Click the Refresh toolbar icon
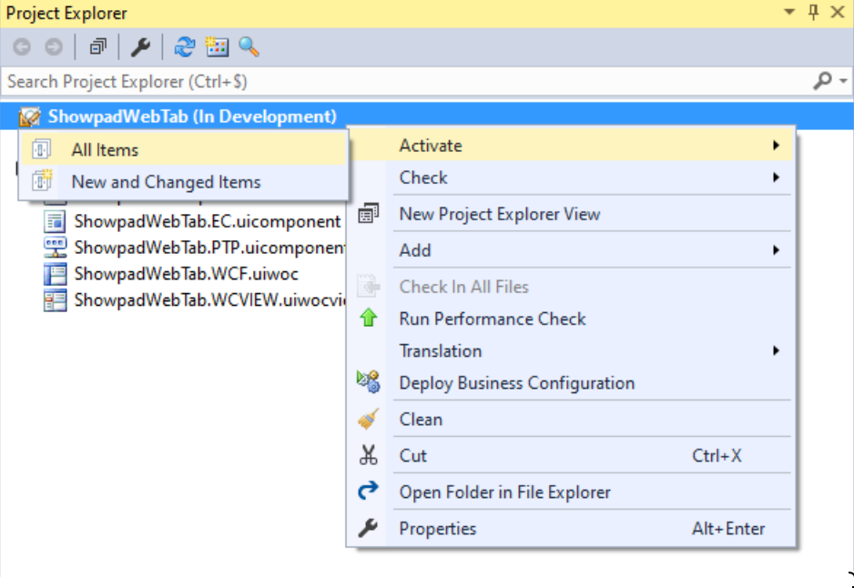 185,47
